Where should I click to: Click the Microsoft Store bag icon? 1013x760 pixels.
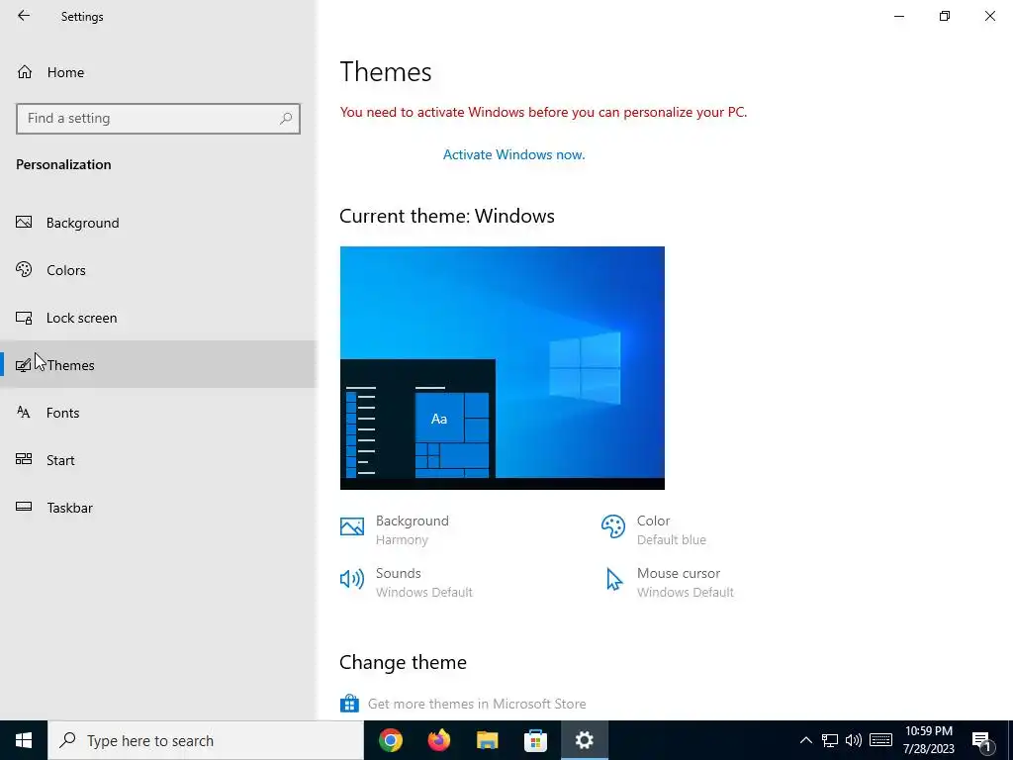coord(349,704)
